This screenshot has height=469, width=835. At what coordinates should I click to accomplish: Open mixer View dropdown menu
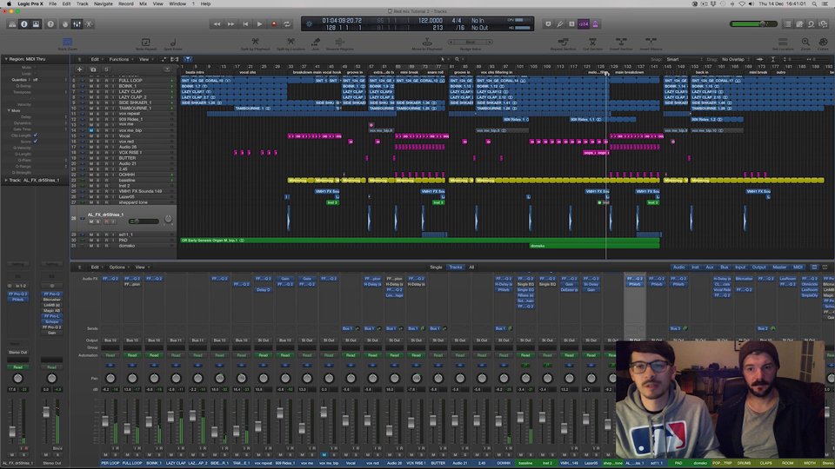[141, 267]
